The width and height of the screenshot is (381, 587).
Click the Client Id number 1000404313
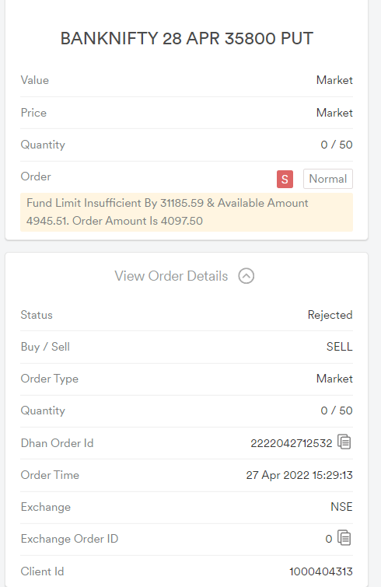point(321,571)
